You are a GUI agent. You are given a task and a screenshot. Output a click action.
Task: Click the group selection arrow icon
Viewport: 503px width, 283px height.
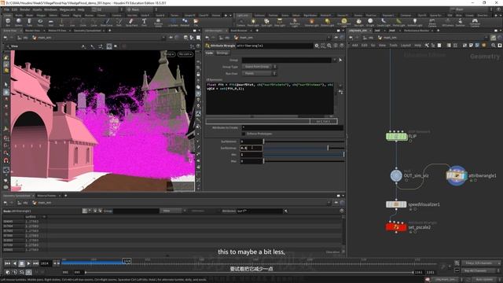[340, 60]
